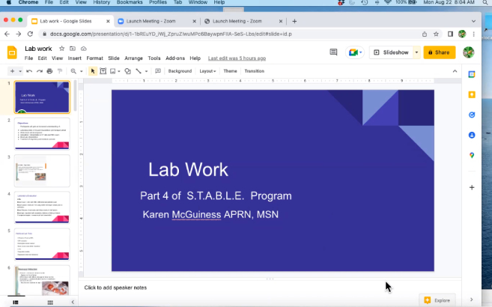Add a comment with the toolbar icon
Image resolution: width=492 pixels, height=307 pixels.
pos(156,71)
